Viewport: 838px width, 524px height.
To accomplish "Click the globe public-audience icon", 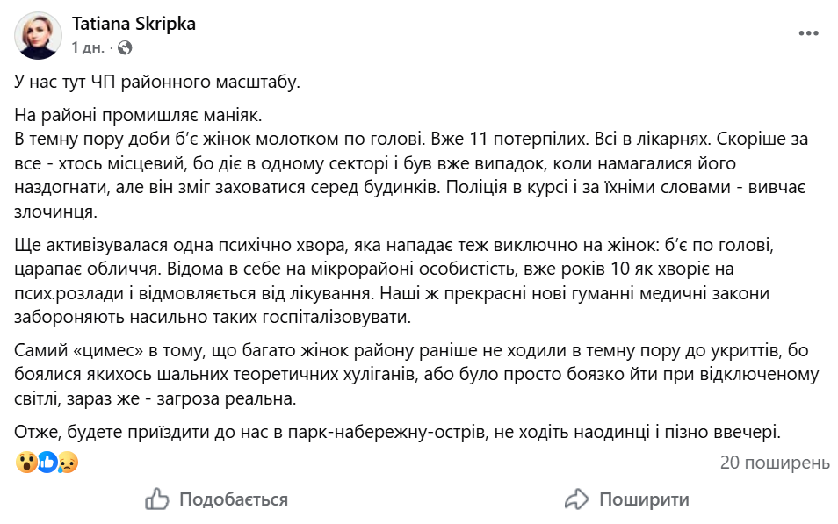I will pos(125,47).
